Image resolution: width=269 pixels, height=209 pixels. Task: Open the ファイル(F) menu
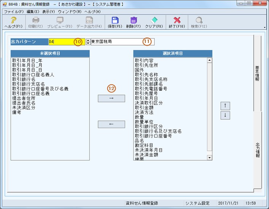(14, 12)
